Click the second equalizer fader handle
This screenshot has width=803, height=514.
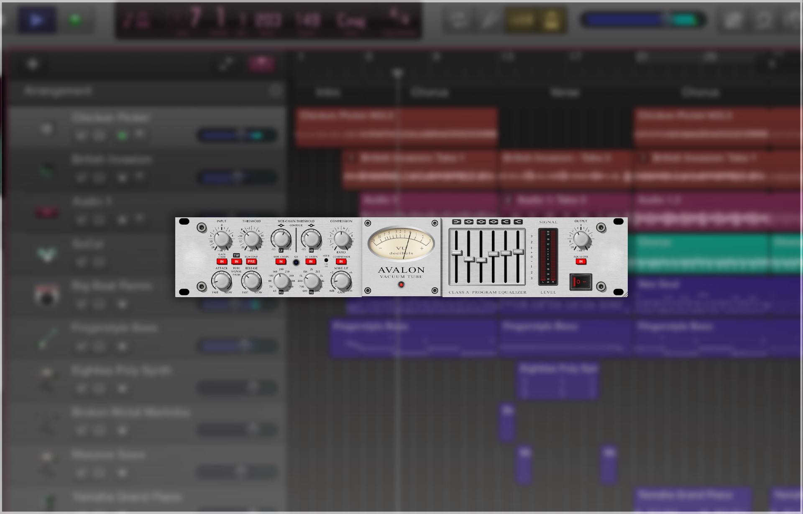coord(469,259)
